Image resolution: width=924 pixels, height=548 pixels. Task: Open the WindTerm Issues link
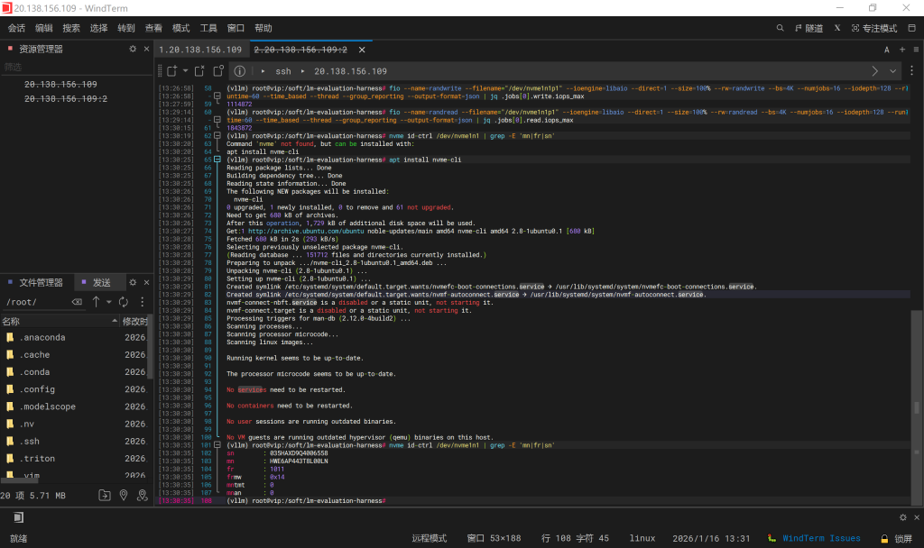point(820,538)
